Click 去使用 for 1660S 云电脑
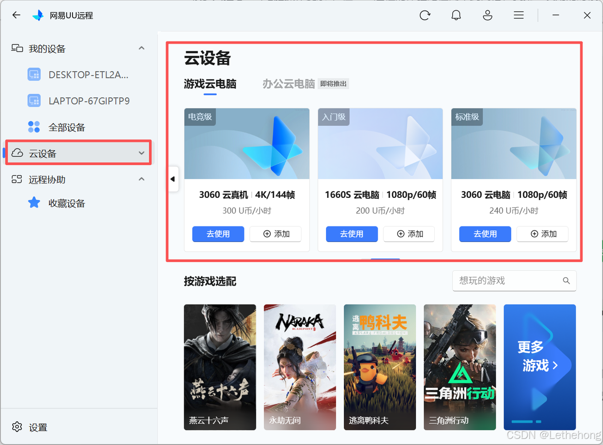This screenshot has height=445, width=603. pyautogui.click(x=352, y=234)
